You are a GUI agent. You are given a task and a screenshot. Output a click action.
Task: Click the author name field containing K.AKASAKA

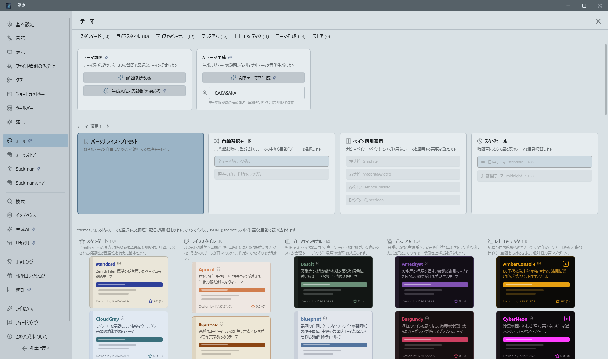click(257, 93)
